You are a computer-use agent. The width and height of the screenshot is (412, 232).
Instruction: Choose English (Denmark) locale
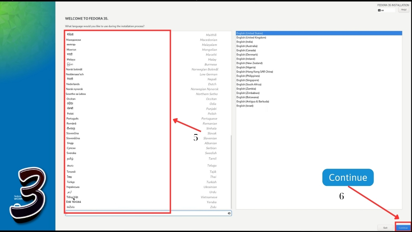point(319,55)
